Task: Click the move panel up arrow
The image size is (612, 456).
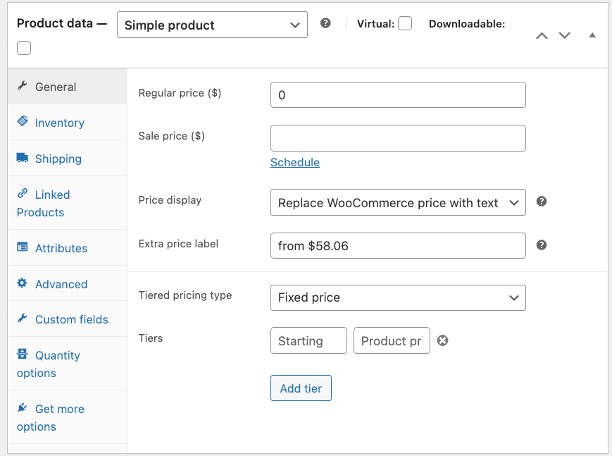Action: pos(542,35)
